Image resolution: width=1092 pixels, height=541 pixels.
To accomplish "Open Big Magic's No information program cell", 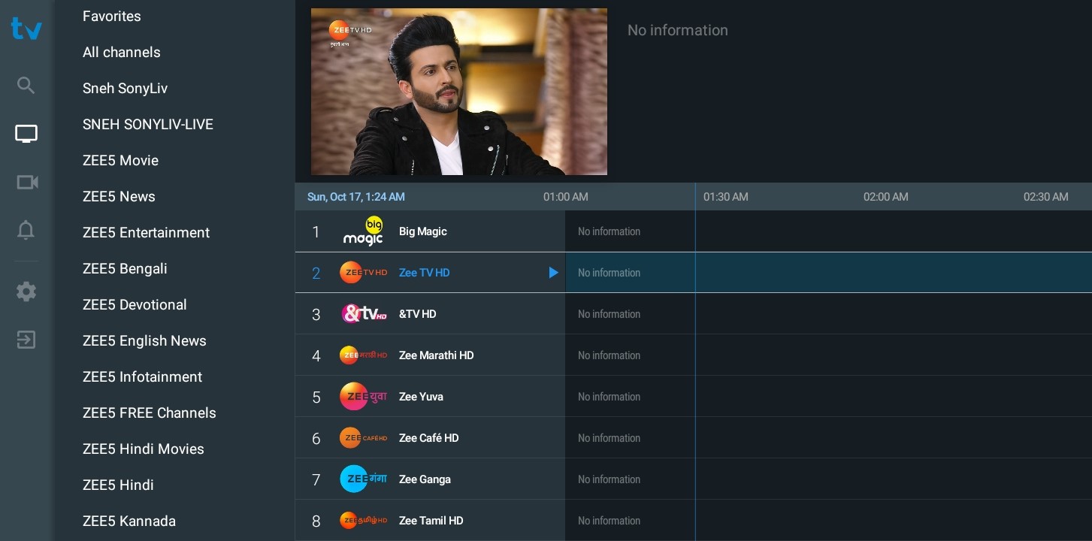I will (x=828, y=231).
